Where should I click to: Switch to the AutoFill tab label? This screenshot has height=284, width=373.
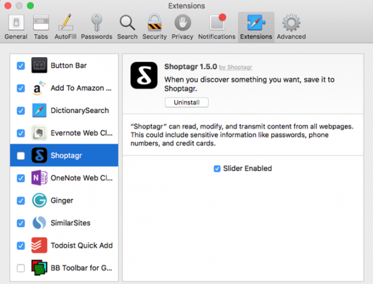coord(65,36)
